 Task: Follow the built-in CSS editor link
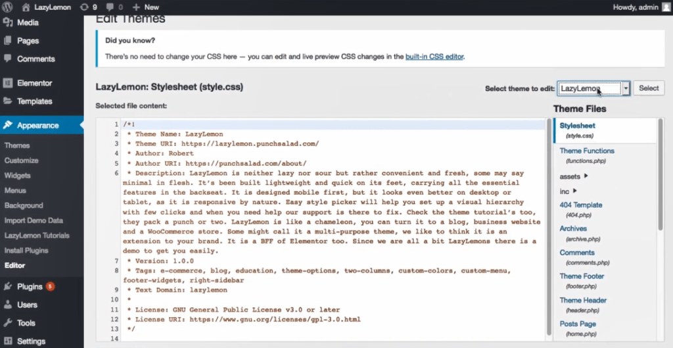coord(434,57)
